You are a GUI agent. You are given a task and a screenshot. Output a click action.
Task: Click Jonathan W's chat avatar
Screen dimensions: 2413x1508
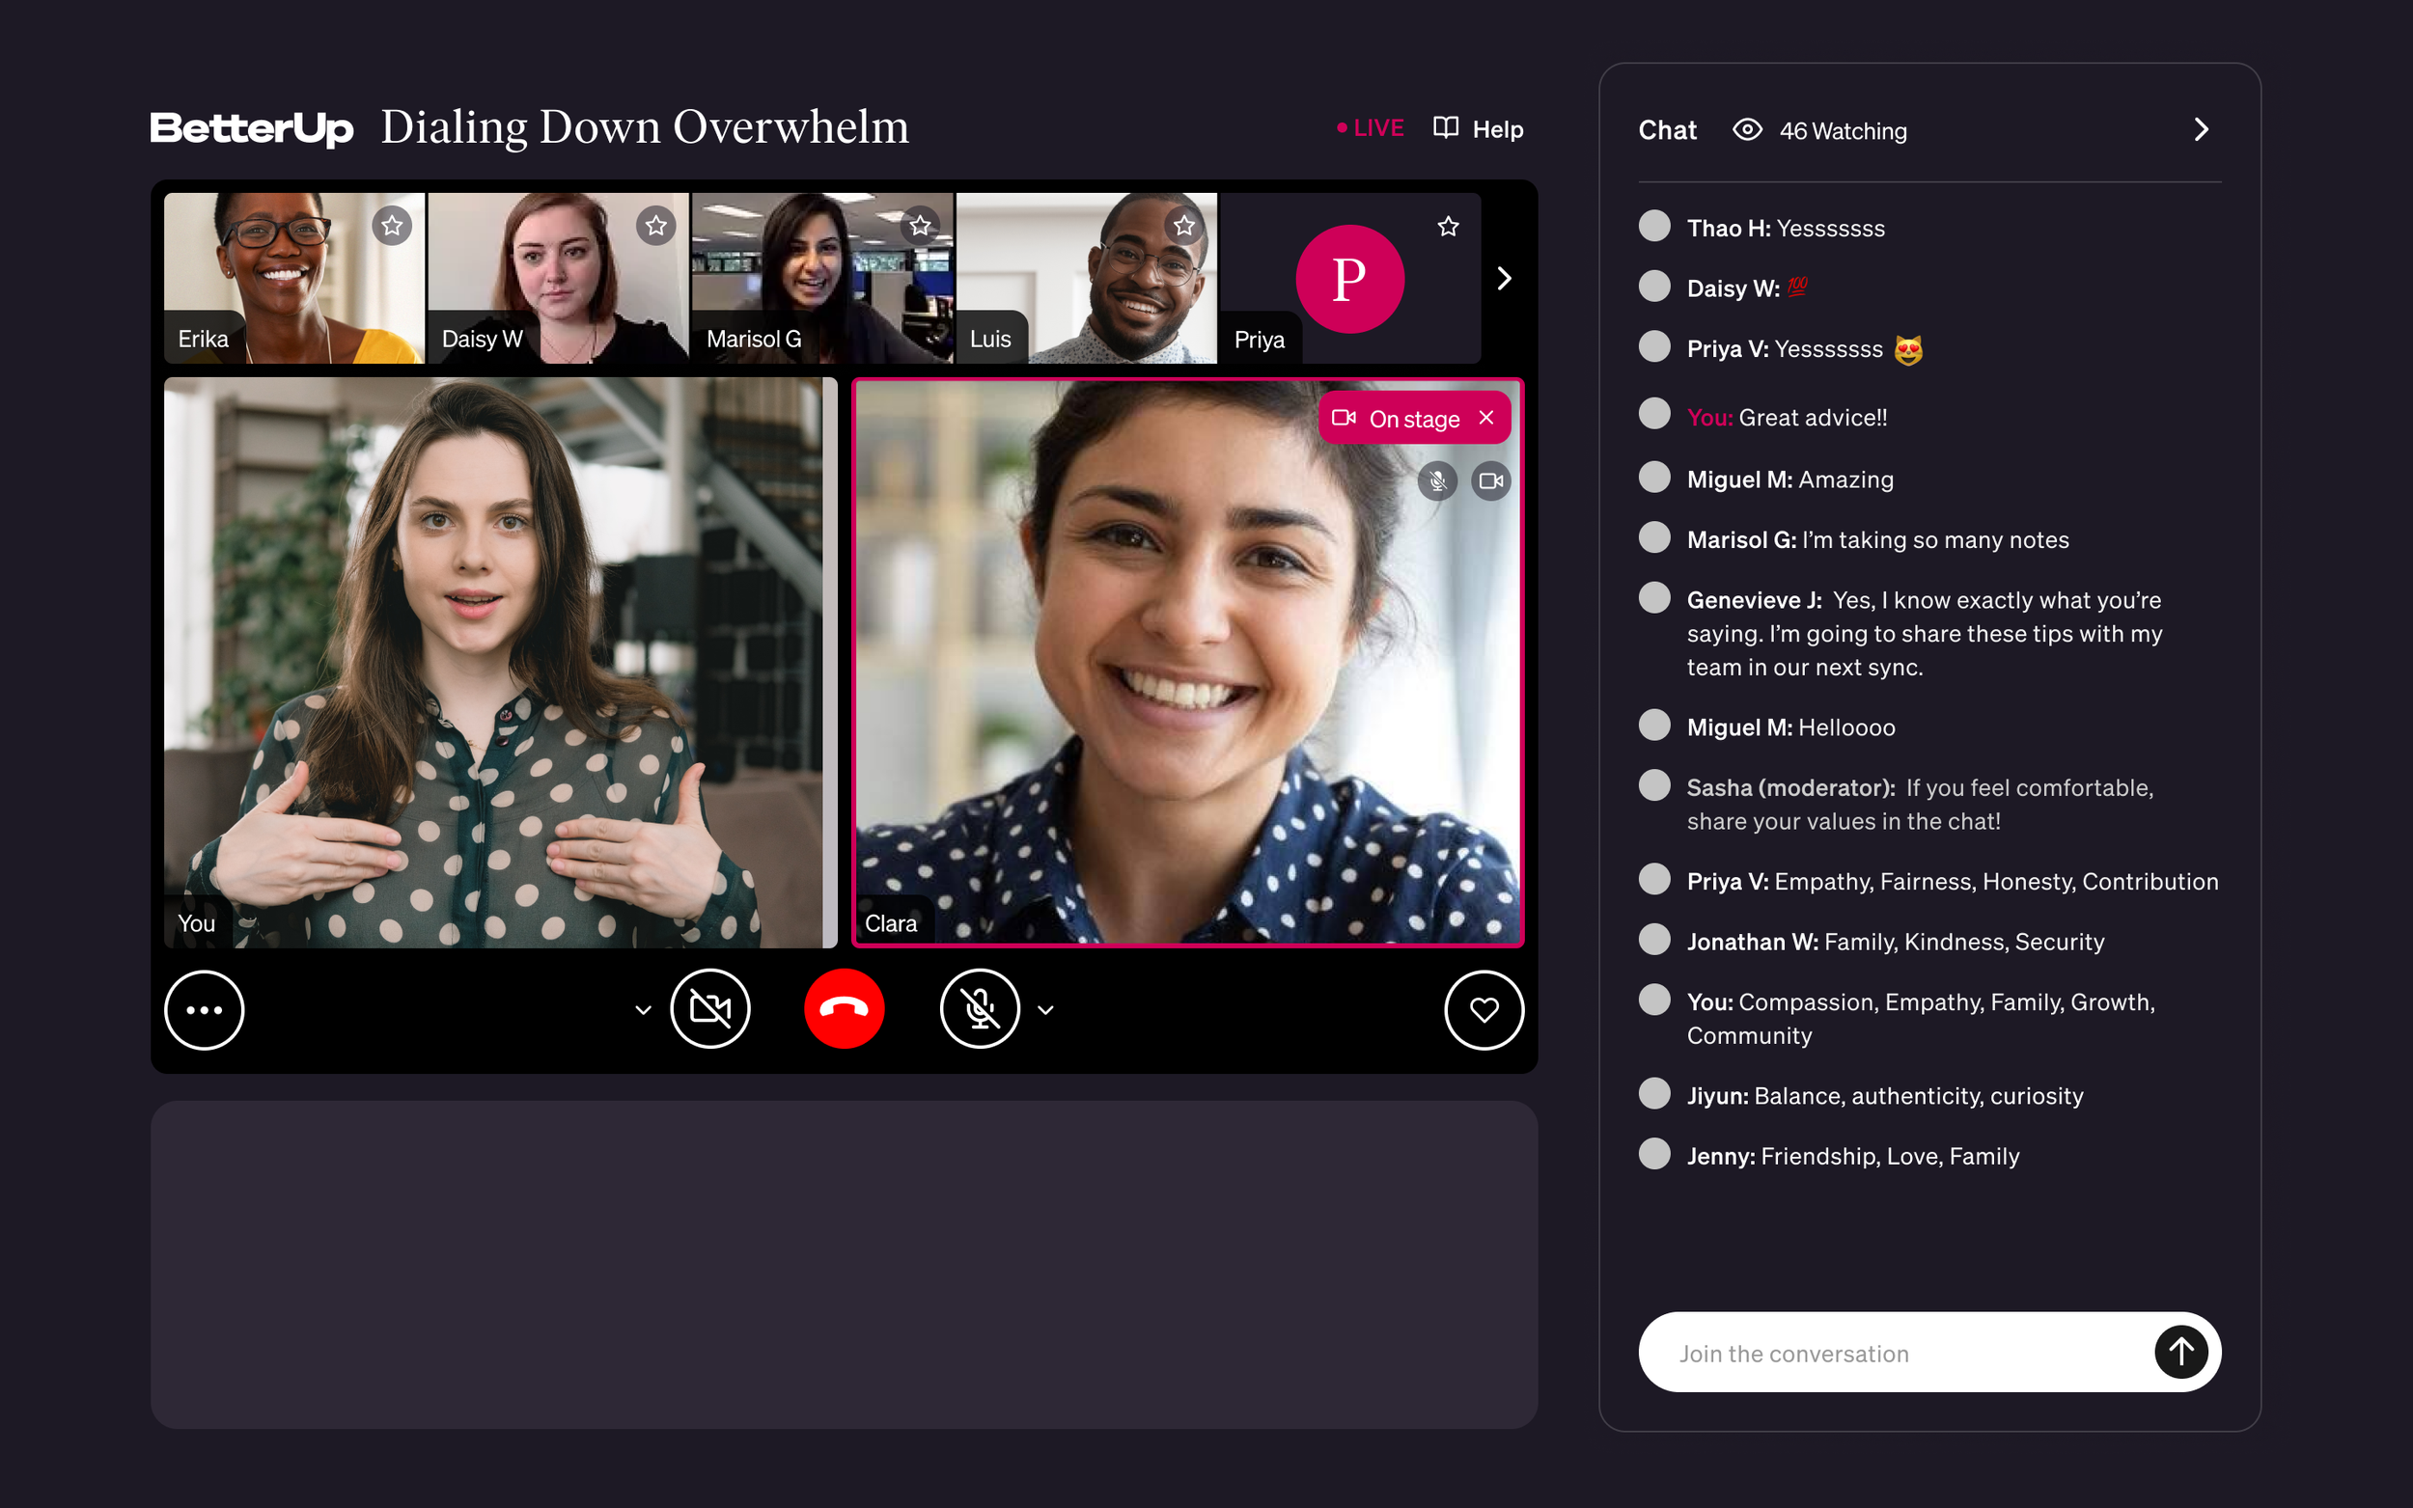click(1655, 940)
